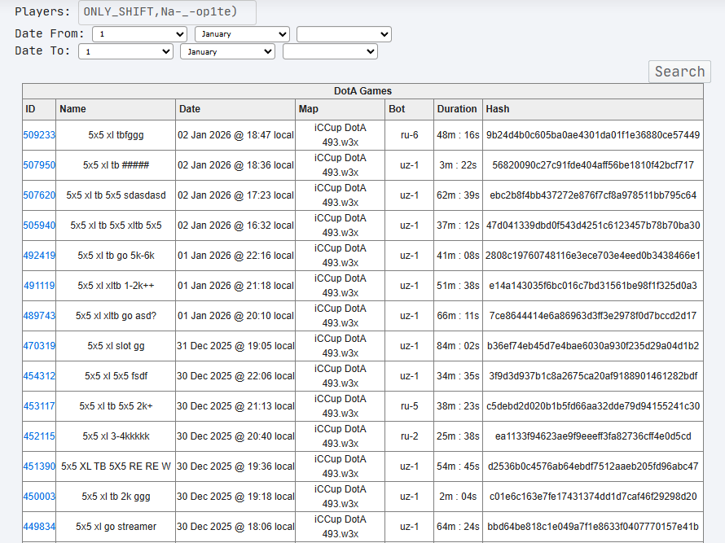This screenshot has height=543, width=725.
Task: Select game name '5x5 xl 3-4kkkkk'
Action: coord(116,436)
